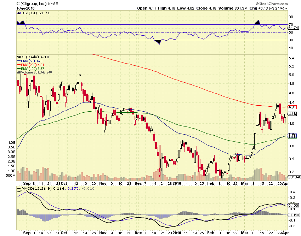Click the price axis label 5.4
Viewport: 301px width, 236px height.
pyautogui.click(x=291, y=58)
